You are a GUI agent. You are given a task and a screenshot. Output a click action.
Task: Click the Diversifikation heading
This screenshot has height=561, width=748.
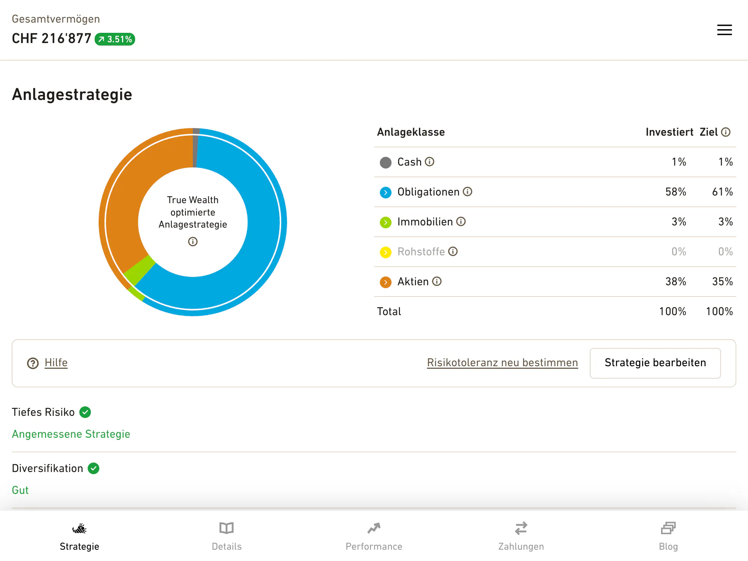[x=47, y=468]
